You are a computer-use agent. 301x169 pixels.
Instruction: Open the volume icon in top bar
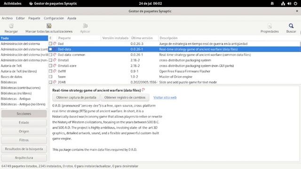(289, 3)
